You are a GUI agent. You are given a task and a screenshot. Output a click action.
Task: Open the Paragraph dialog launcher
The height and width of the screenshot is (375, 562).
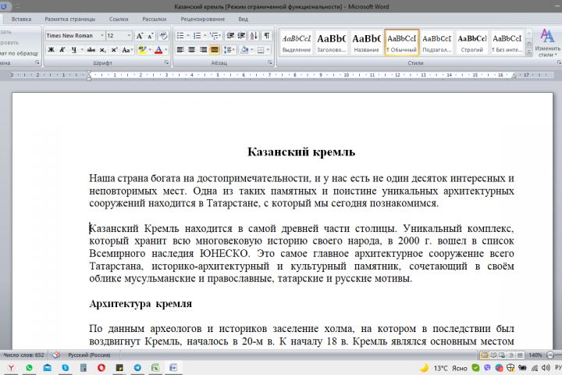[x=269, y=62]
